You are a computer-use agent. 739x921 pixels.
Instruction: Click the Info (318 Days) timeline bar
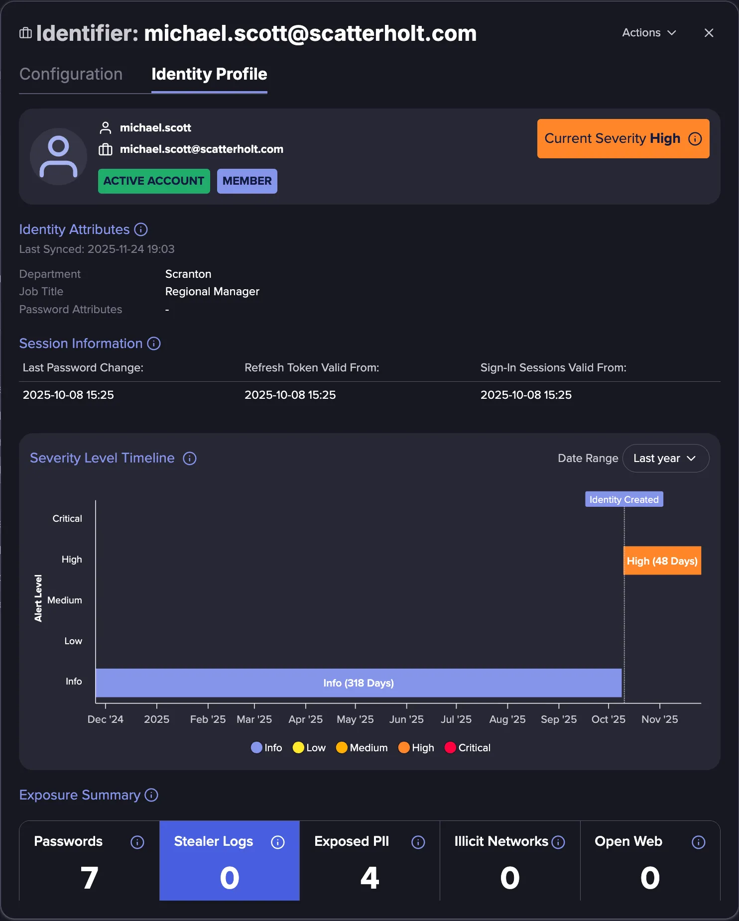point(359,683)
